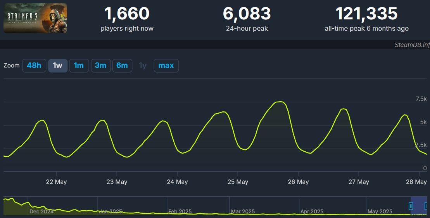
Task: Click the 26 May axis label
Action: pos(299,182)
